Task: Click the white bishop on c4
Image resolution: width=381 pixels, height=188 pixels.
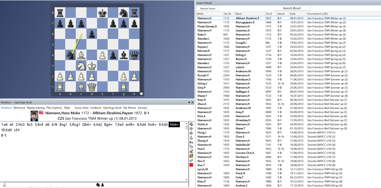Action: pyautogui.click(x=81, y=55)
